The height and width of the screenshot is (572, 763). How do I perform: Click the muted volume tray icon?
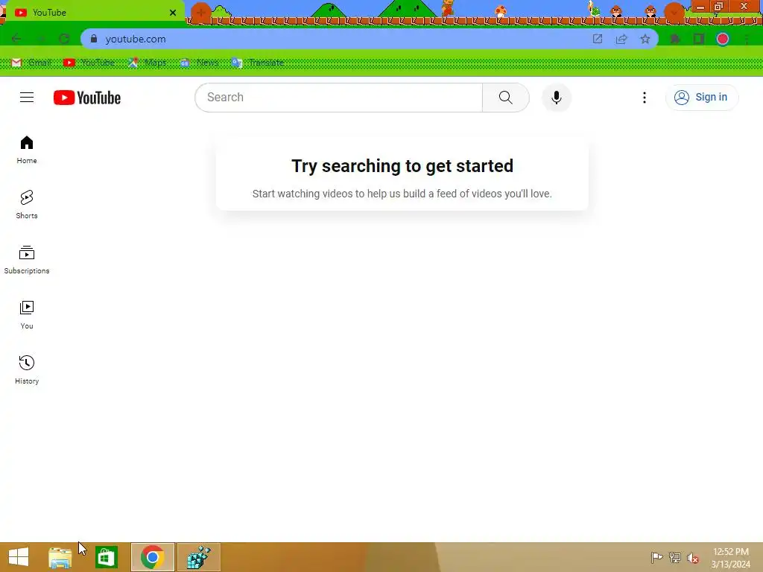(693, 557)
